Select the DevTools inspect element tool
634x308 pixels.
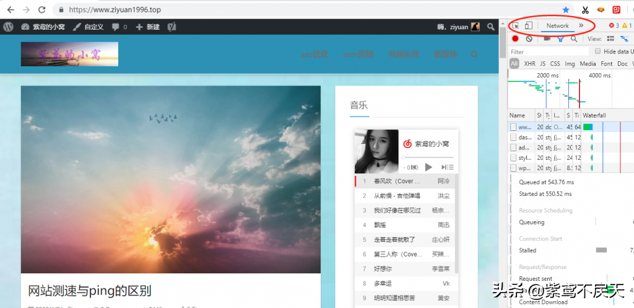point(516,26)
